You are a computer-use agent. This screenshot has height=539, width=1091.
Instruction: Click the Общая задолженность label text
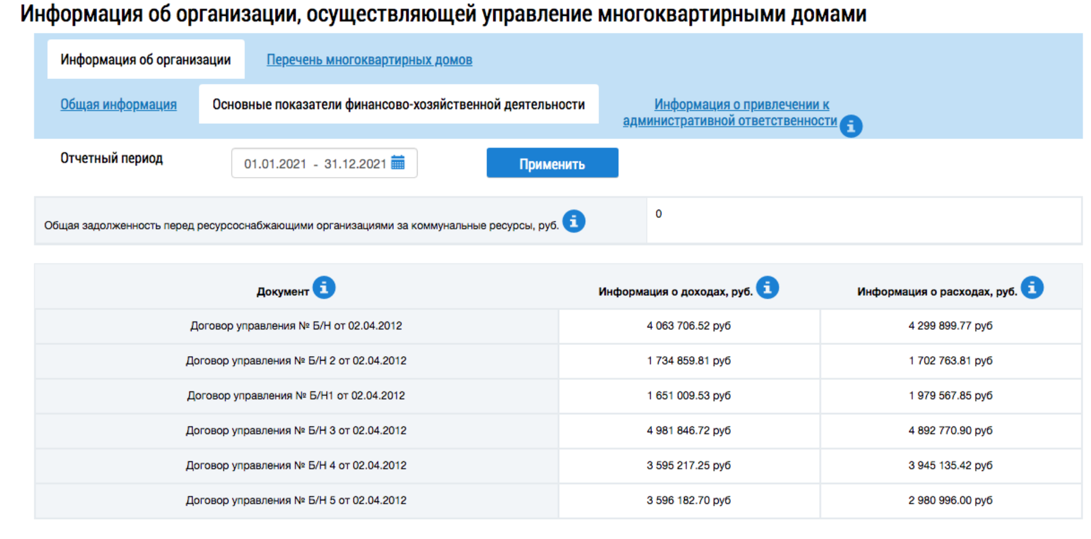pos(301,226)
